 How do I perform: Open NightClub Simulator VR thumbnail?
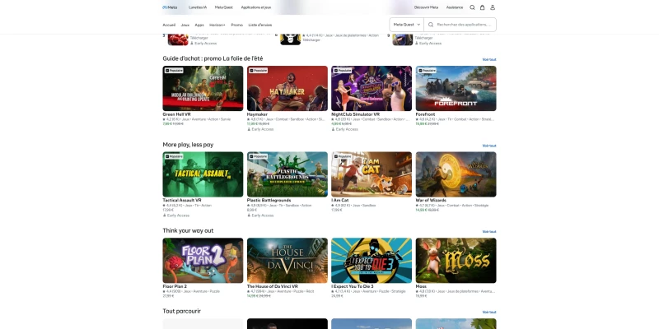372,88
